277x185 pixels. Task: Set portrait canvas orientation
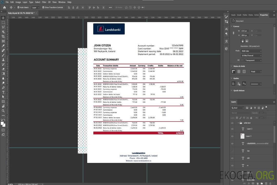point(243,41)
